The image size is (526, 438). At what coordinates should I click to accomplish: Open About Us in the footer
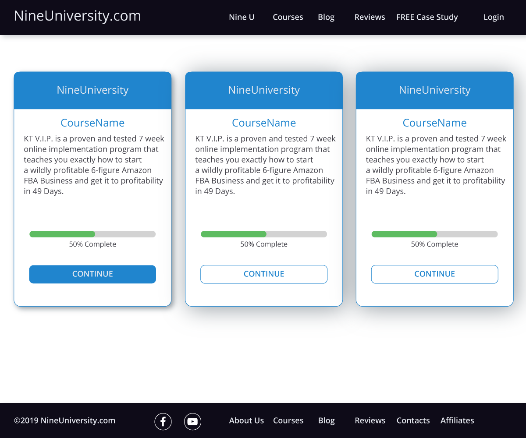coord(246,420)
